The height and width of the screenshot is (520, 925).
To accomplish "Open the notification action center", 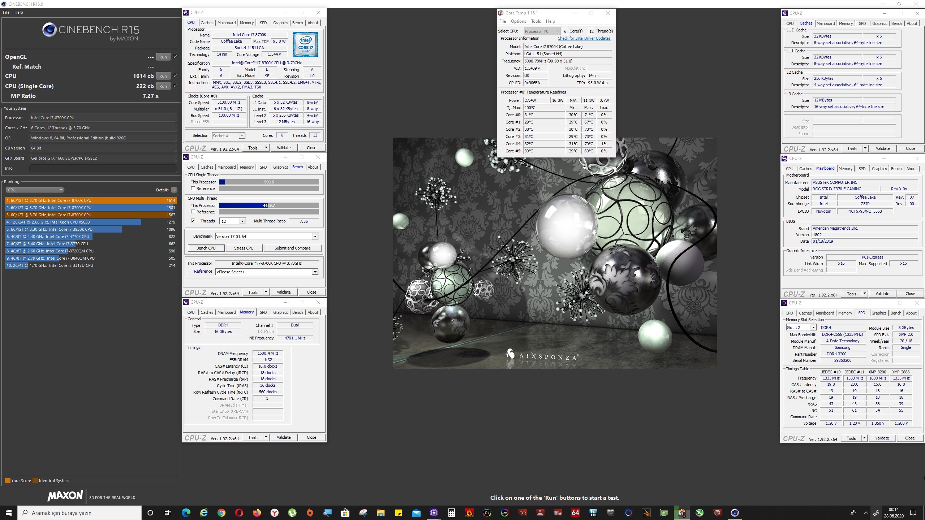I will [913, 513].
